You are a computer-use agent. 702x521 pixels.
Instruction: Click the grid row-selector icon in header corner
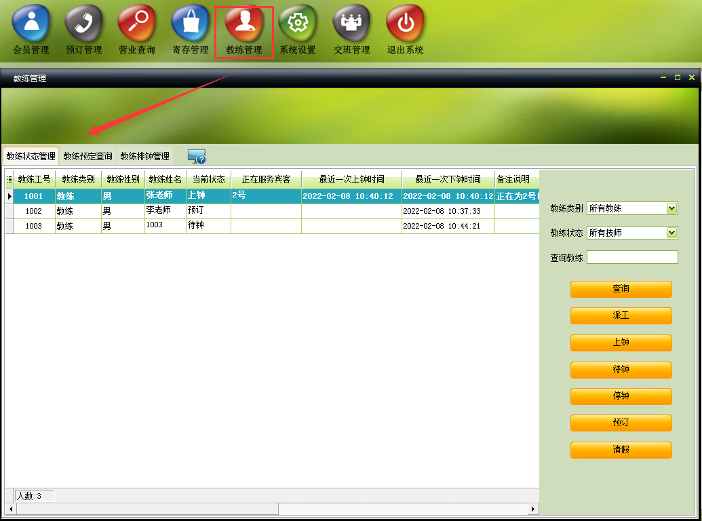(x=9, y=180)
